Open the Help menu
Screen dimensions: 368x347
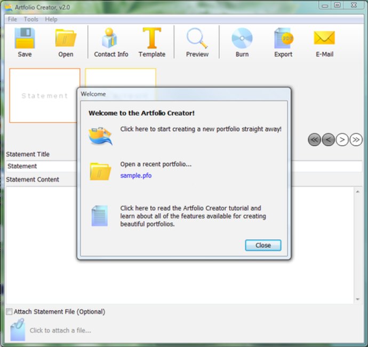click(51, 19)
